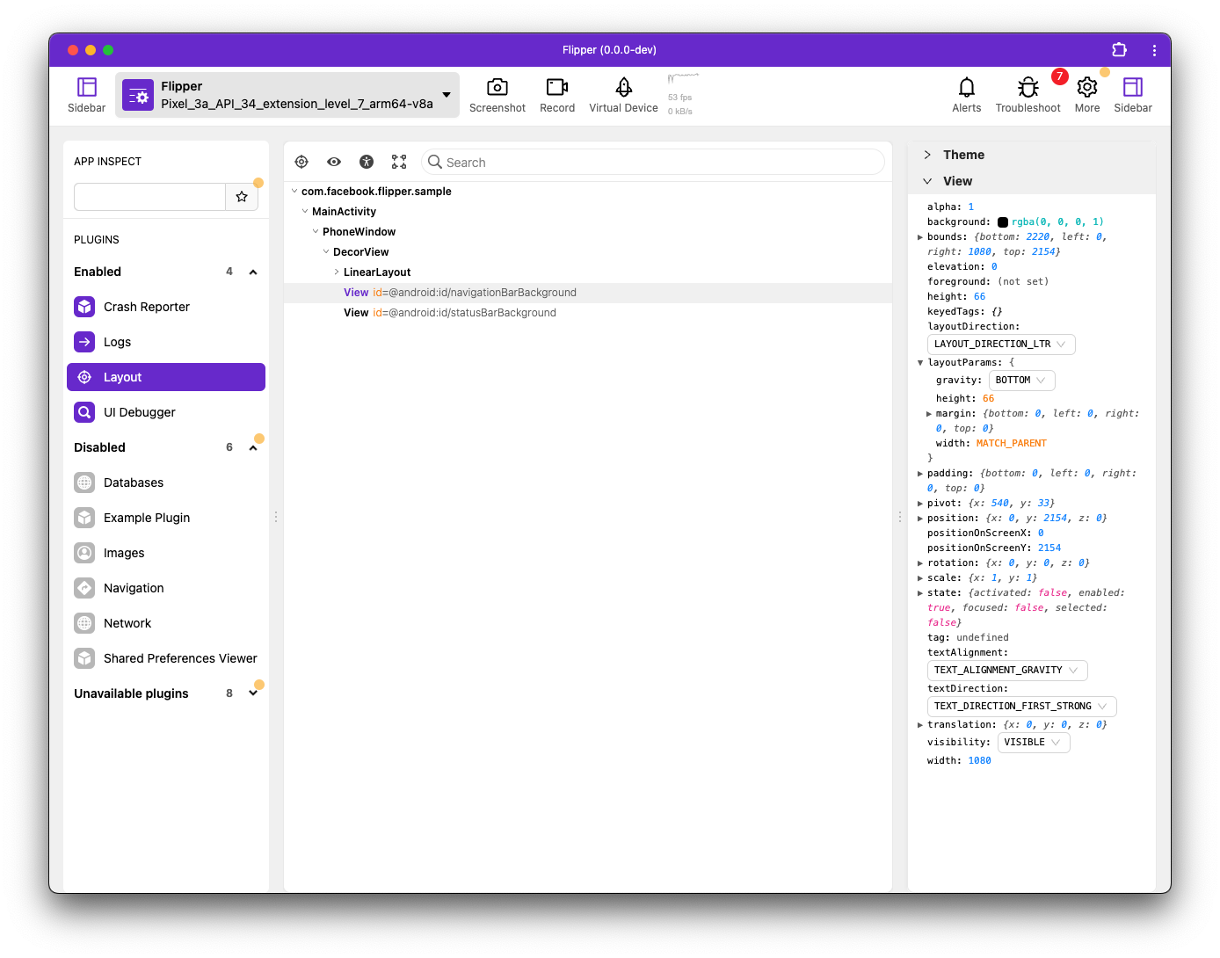This screenshot has height=958, width=1220.
Task: Expand the pivot property triangle
Action: pyautogui.click(x=920, y=504)
